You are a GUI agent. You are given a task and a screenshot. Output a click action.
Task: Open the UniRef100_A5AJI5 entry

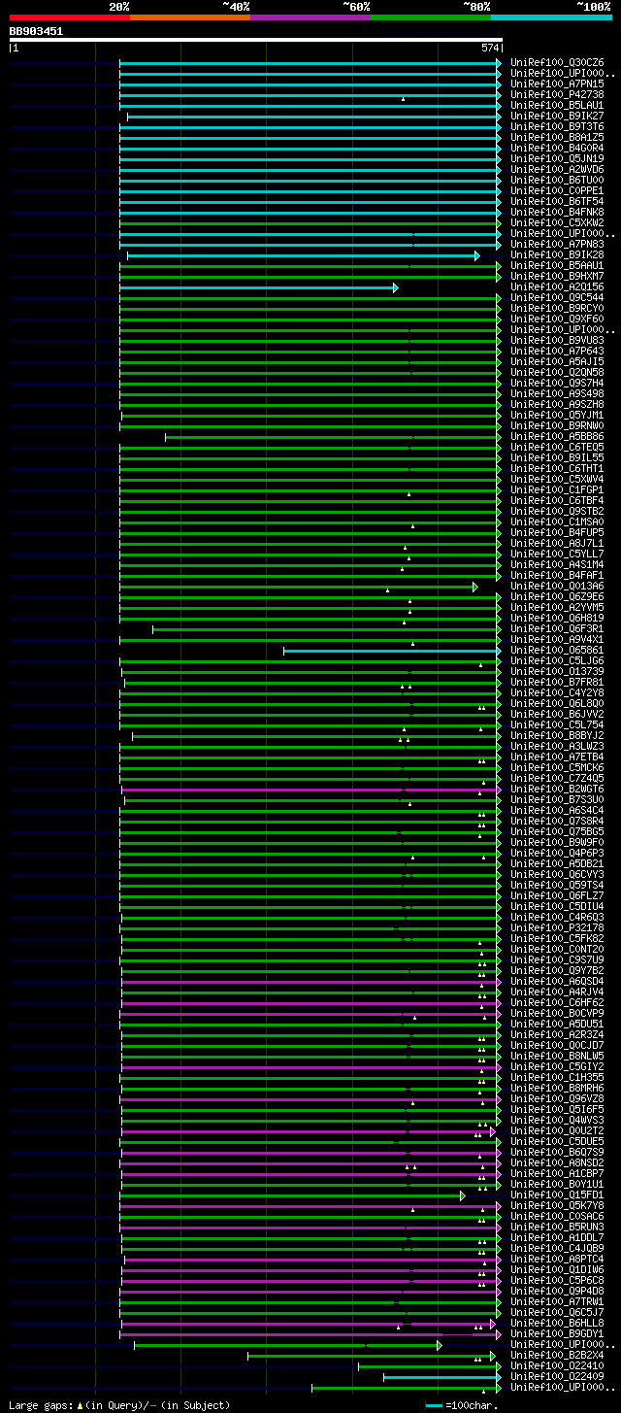[x=557, y=361]
